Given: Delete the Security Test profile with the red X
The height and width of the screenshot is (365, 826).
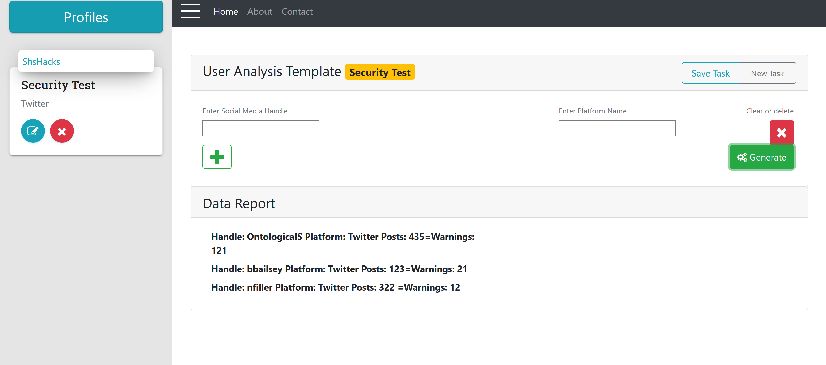Looking at the screenshot, I should coord(62,131).
